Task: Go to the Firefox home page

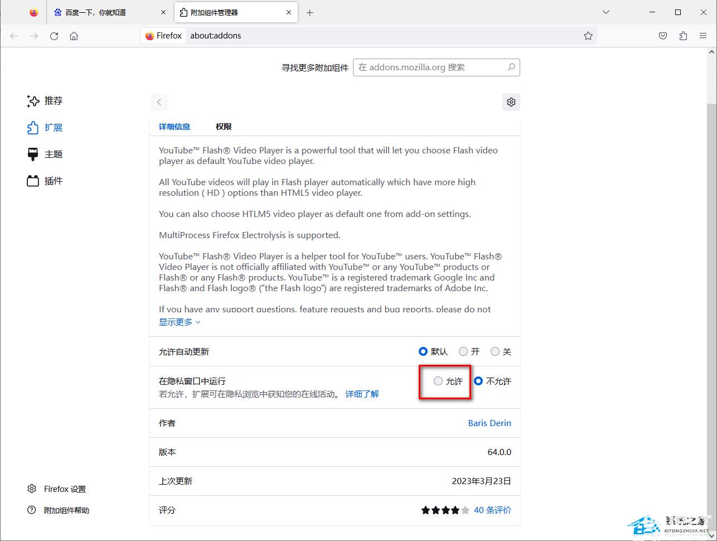Action: [74, 36]
